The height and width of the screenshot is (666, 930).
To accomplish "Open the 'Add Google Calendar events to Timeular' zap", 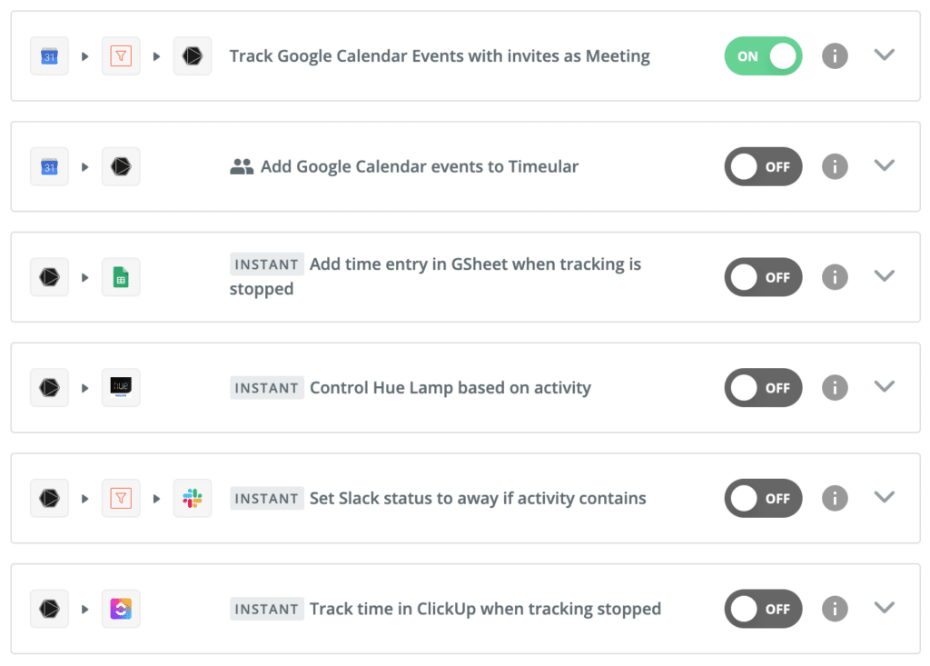I will click(x=419, y=167).
